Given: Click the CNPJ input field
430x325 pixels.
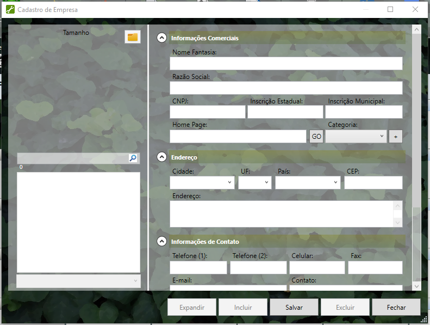Looking at the screenshot, I should [207, 112].
